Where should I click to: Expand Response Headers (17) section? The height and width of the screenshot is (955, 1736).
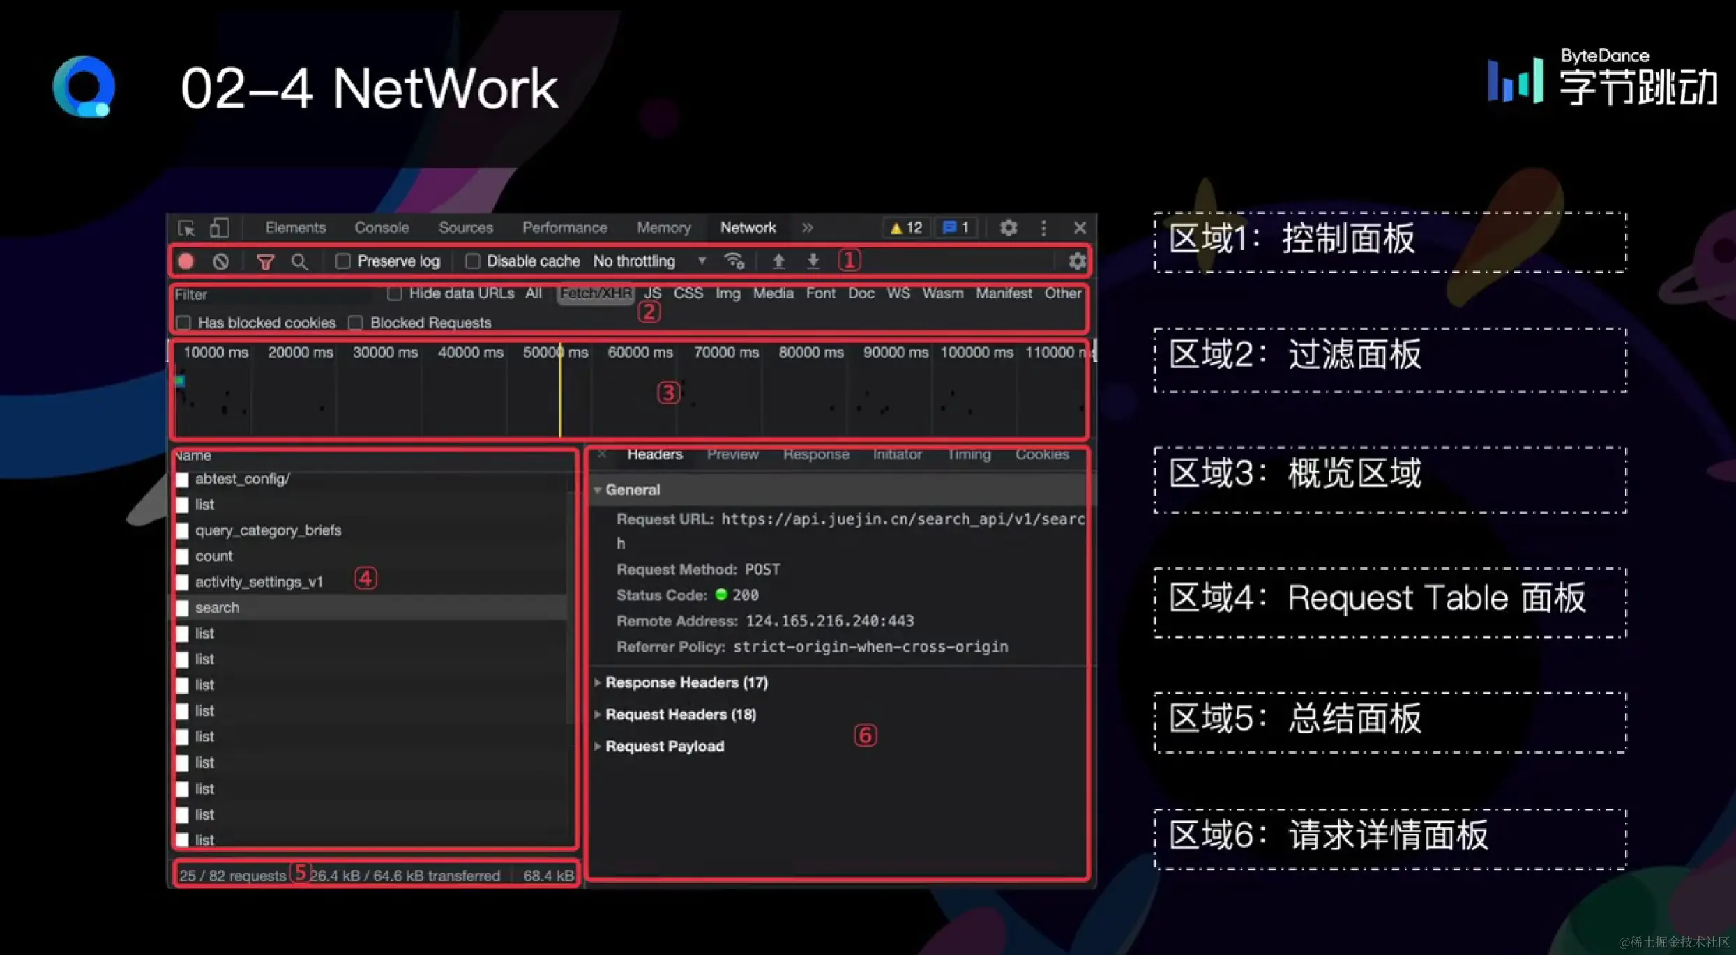click(x=686, y=682)
